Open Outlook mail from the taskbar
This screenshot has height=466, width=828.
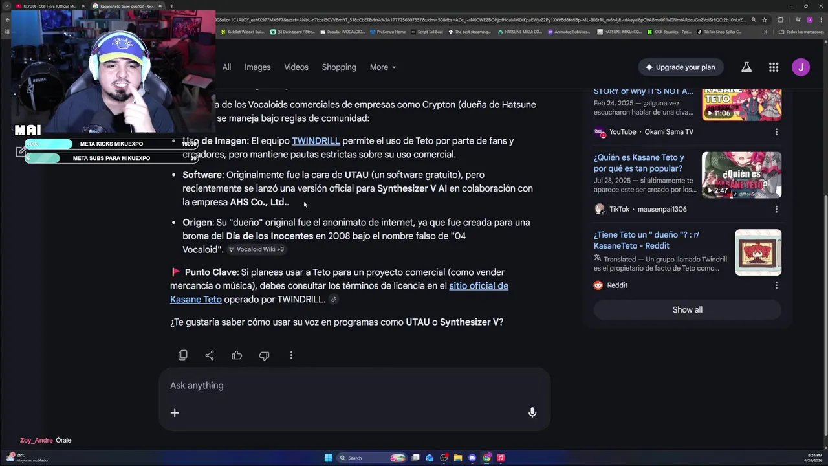pyautogui.click(x=430, y=458)
